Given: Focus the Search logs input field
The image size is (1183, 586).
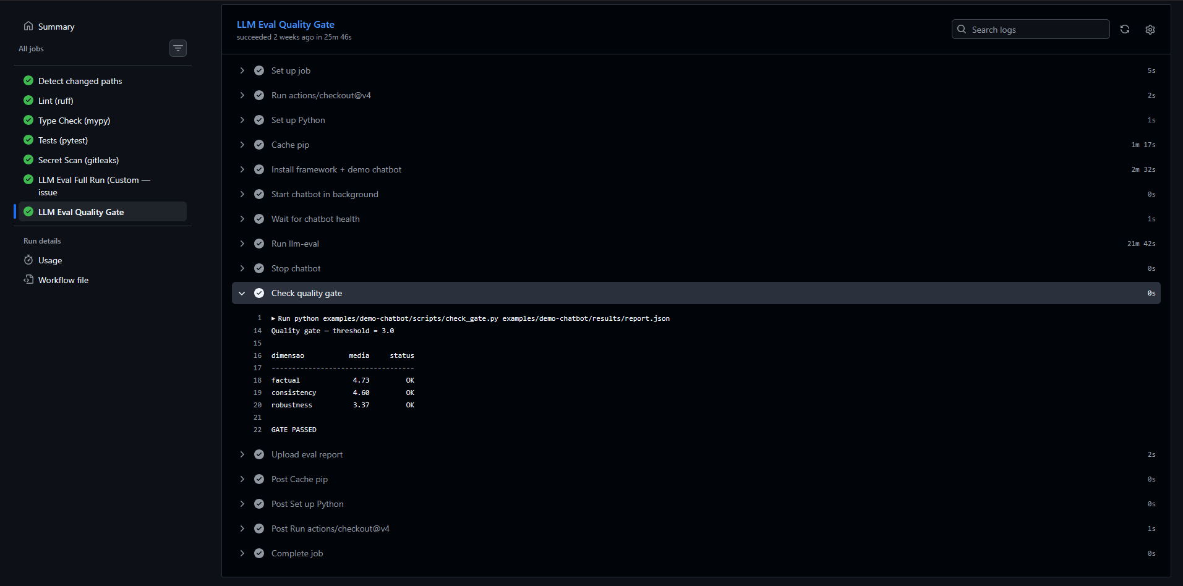Looking at the screenshot, I should click(x=1030, y=29).
